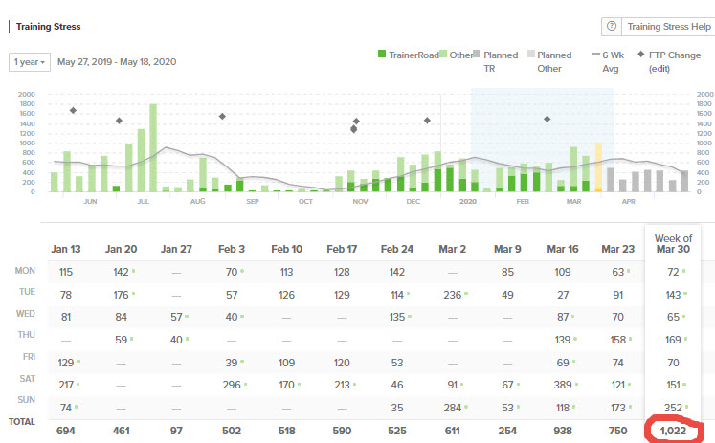Click the question mark help icon

pos(612,27)
